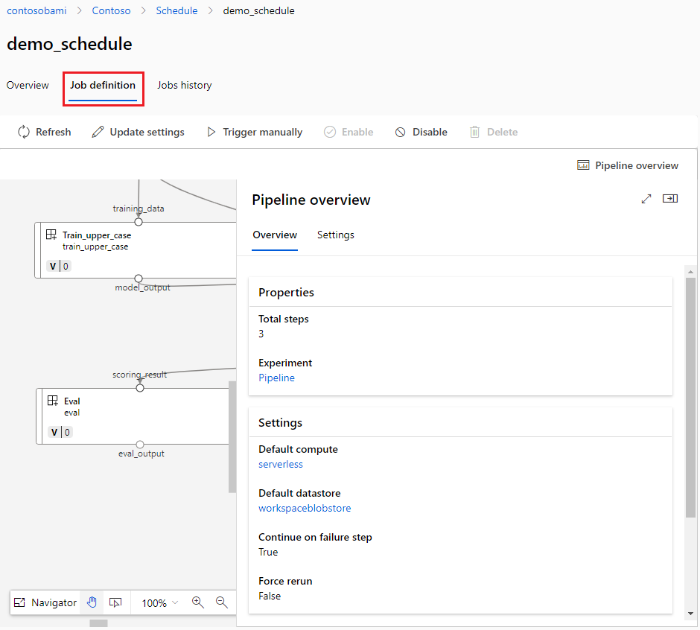Viewport: 700px width, 630px height.
Task: Switch to the Jobs history tab
Action: point(185,86)
